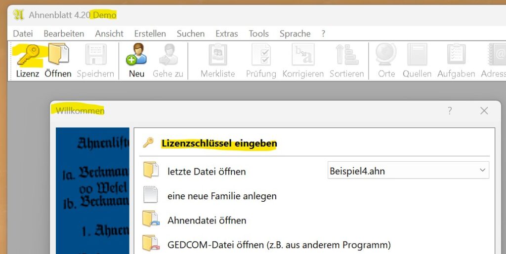Open the Orte globe icon
Screen dimensions: 506x254
point(386,54)
